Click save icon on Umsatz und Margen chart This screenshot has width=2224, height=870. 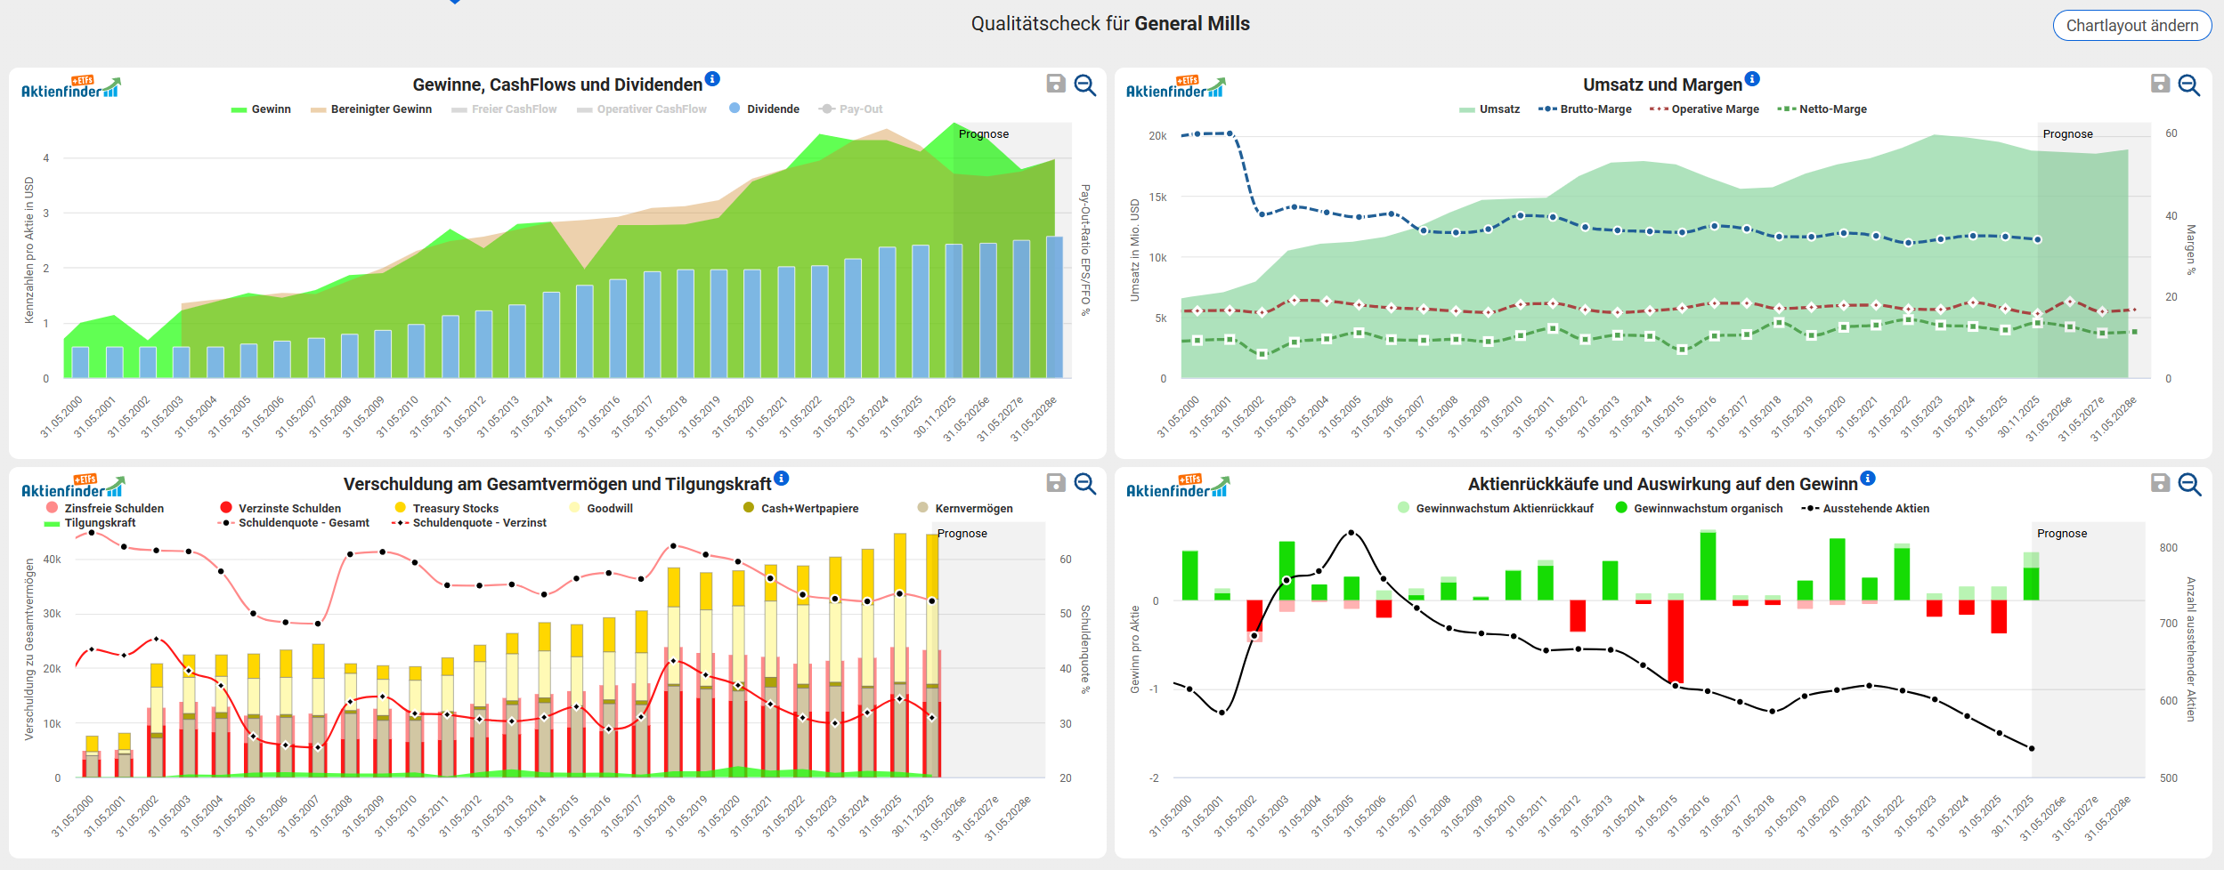coord(2160,84)
